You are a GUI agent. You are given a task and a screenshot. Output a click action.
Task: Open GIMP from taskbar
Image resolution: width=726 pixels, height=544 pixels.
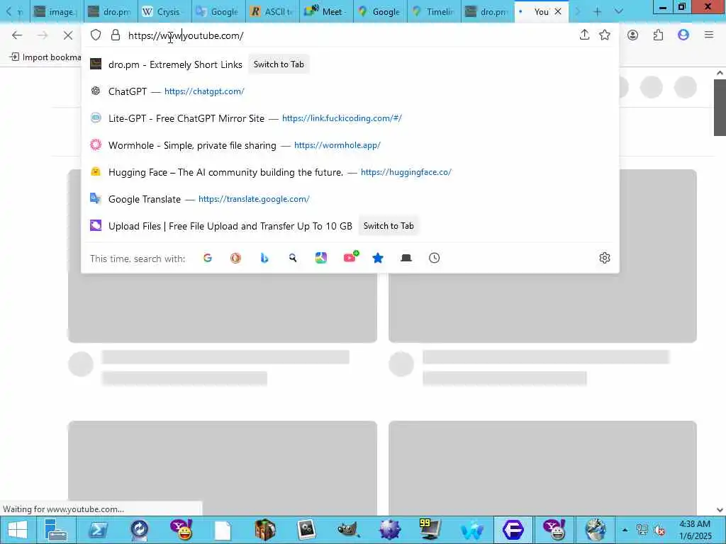coord(347,530)
